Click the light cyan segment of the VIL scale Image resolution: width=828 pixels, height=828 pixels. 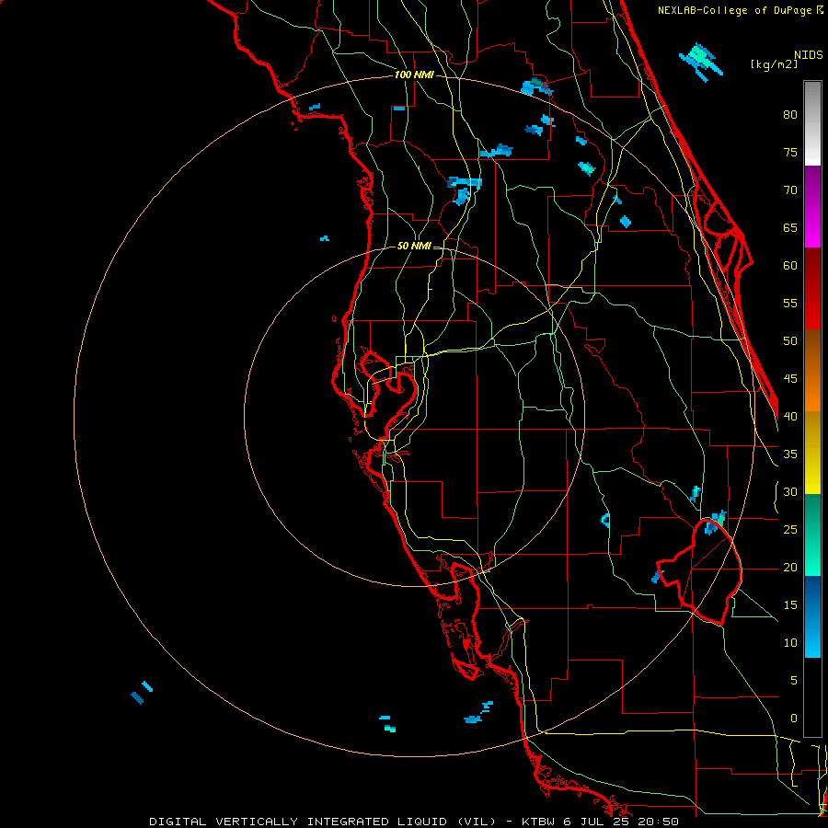812,638
